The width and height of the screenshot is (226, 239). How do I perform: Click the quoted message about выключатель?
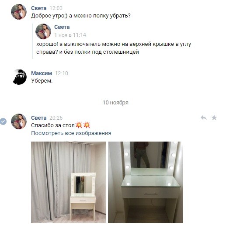pos(114,48)
